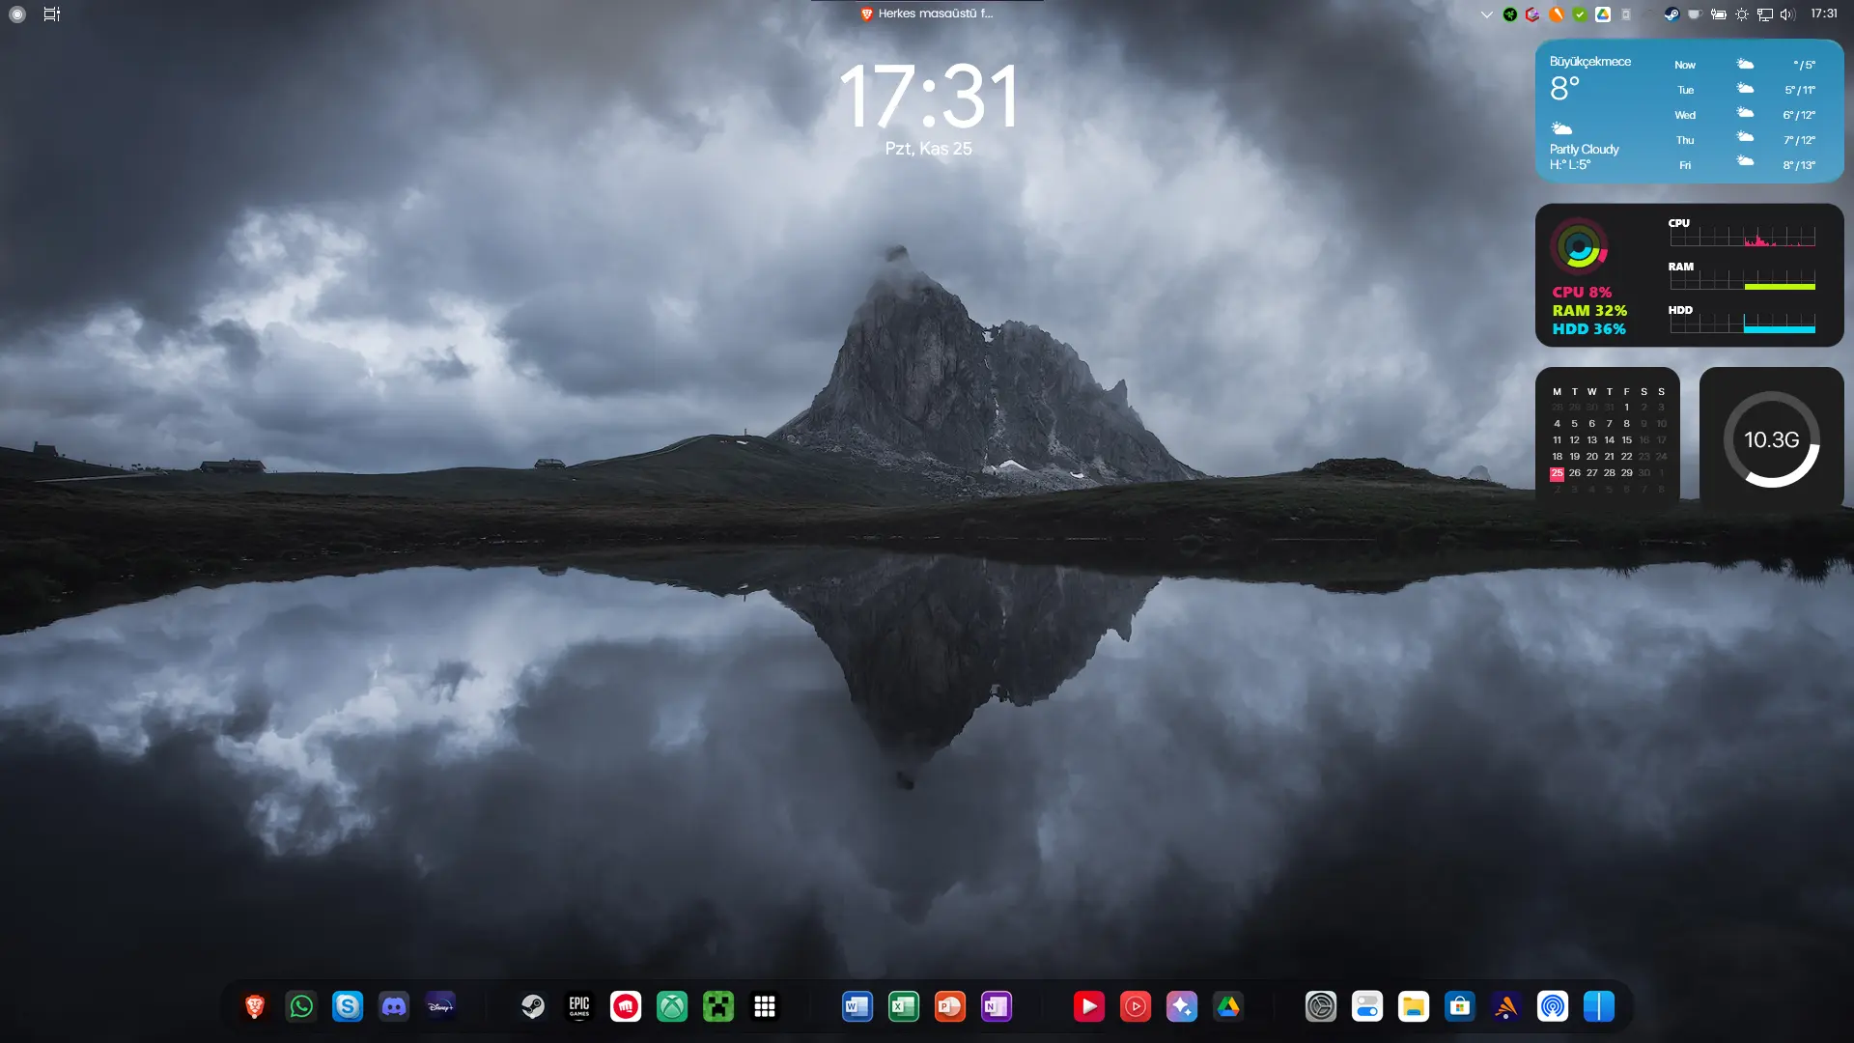
Task: Open the Xbox app
Action: pos(672,1006)
